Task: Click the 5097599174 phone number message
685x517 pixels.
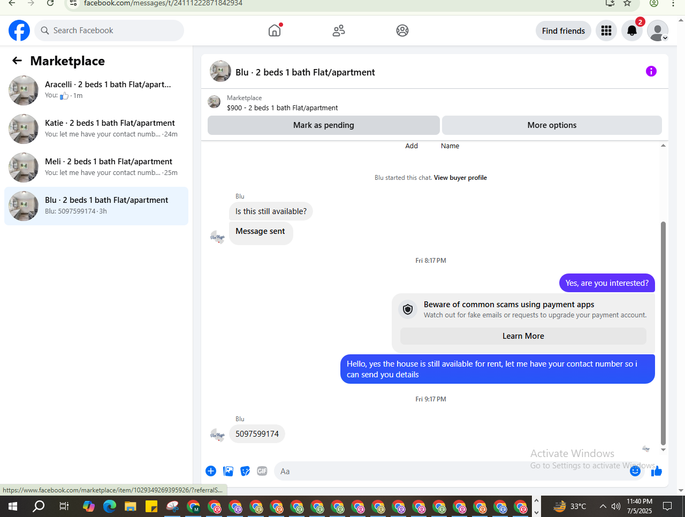Action: point(257,434)
